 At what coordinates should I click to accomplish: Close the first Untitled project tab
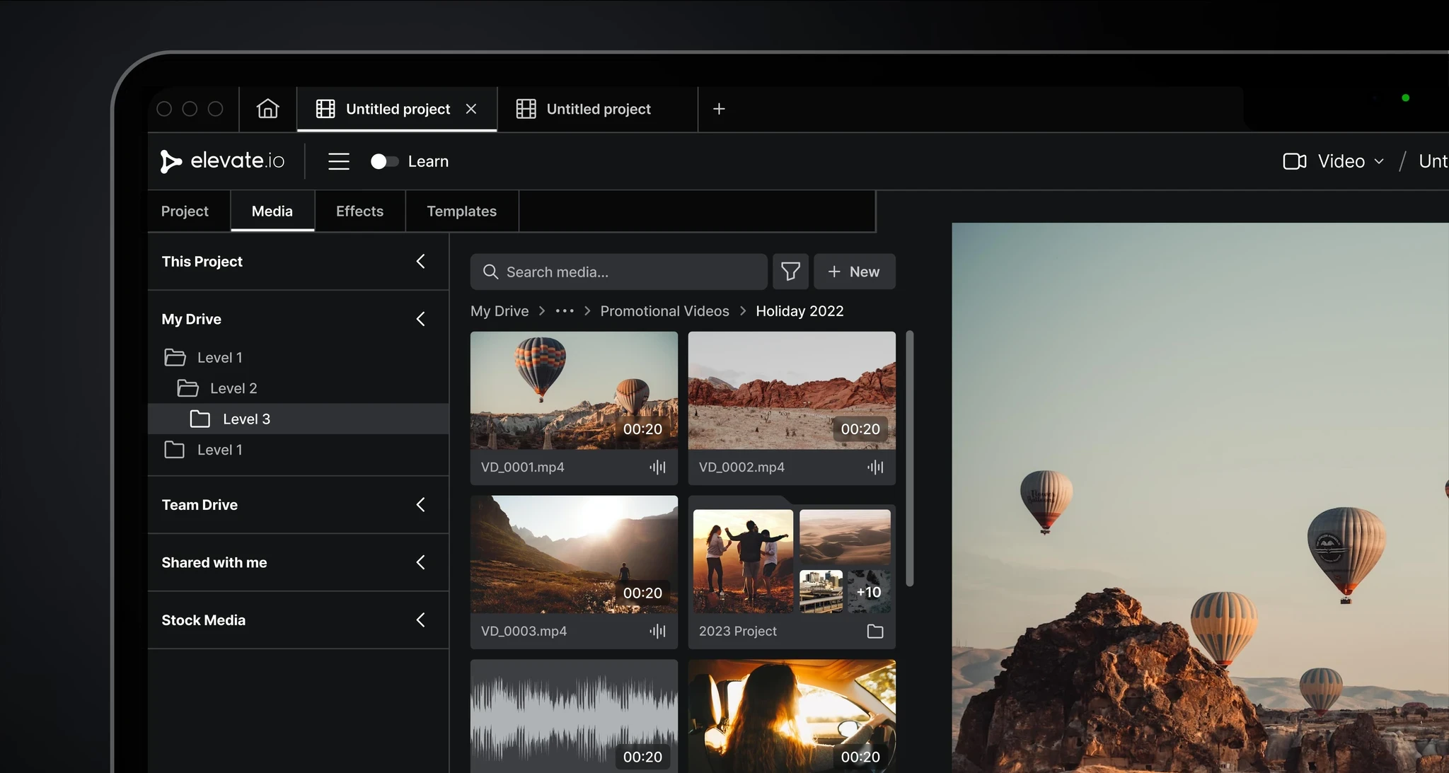[471, 109]
